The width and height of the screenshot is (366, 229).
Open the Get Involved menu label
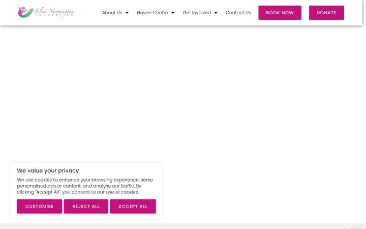tap(197, 13)
